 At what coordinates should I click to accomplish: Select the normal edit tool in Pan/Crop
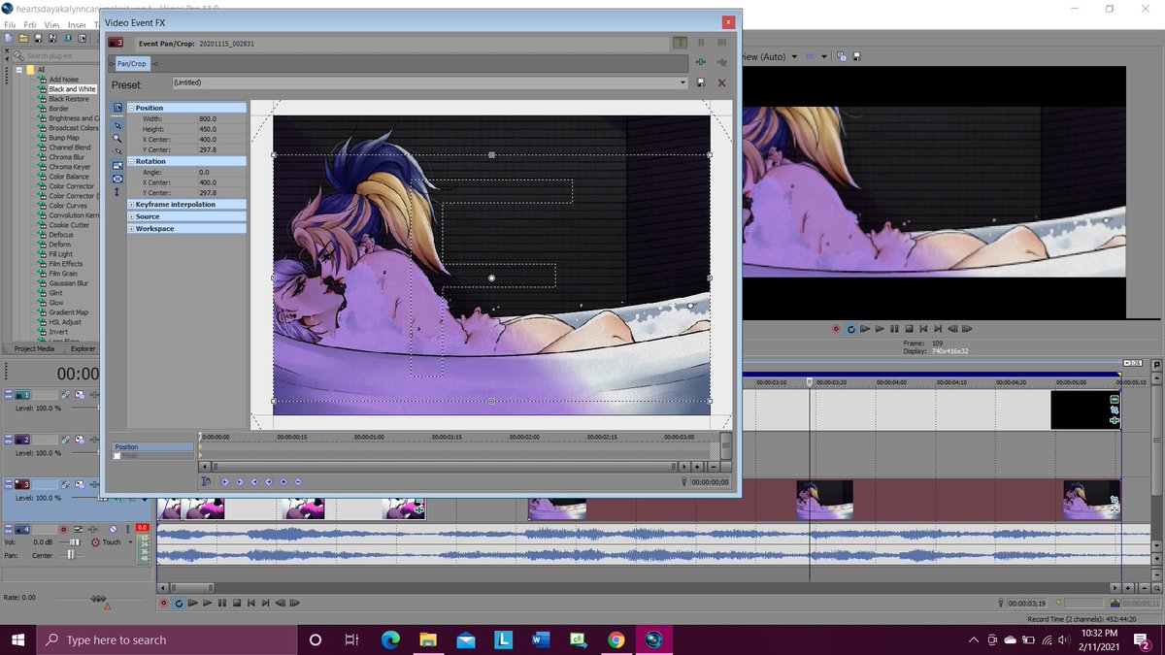pos(117,124)
